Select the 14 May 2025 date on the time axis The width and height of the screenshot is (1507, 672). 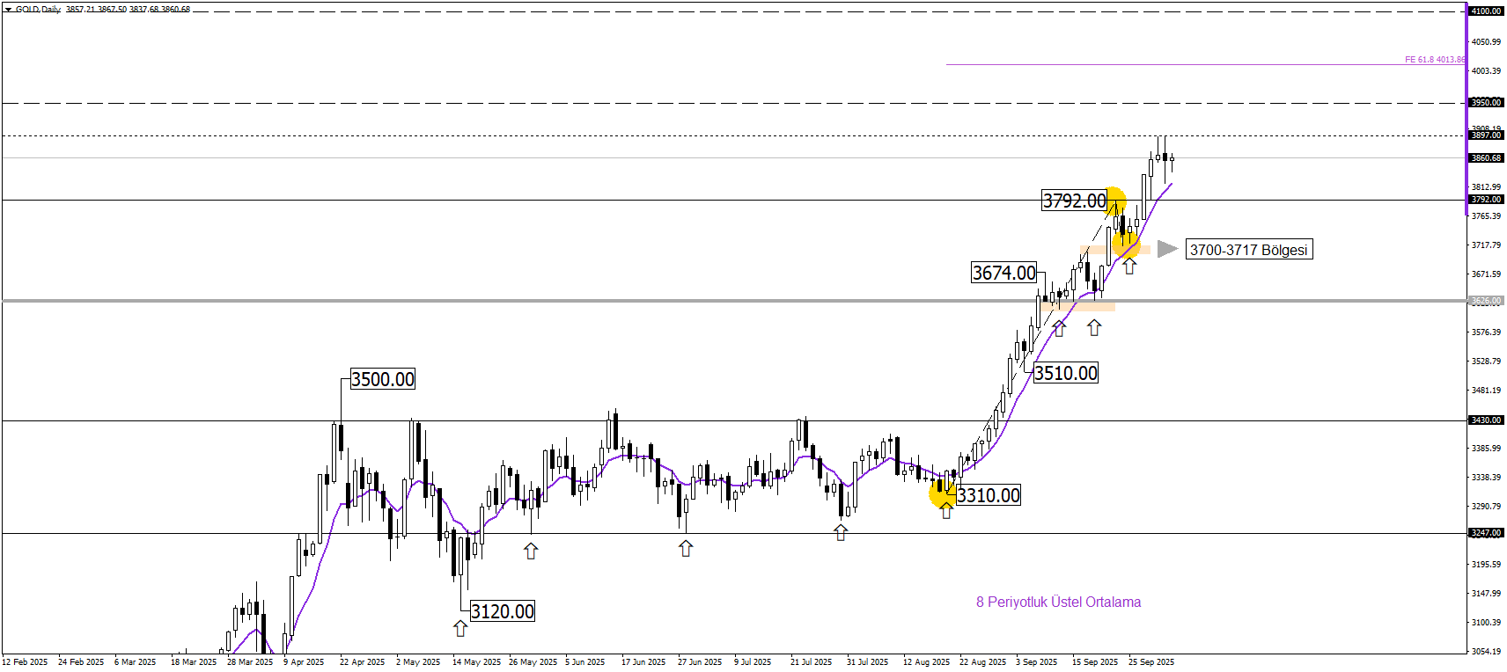476,662
